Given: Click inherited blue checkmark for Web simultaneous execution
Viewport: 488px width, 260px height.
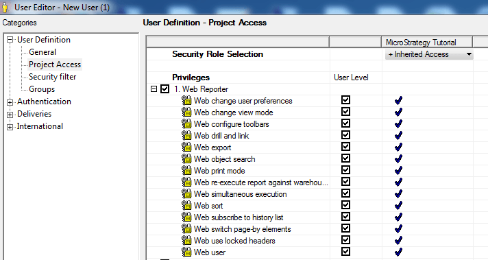Looking at the screenshot, I should click(398, 194).
